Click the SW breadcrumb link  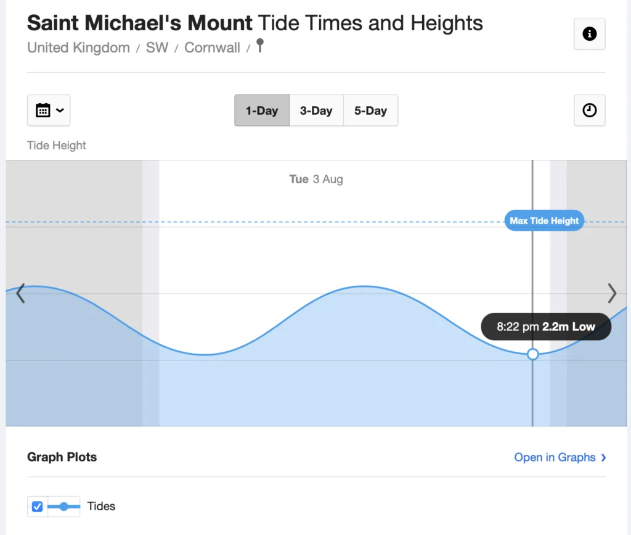point(157,48)
